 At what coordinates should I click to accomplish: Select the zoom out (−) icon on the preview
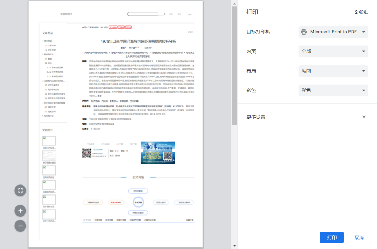20,226
